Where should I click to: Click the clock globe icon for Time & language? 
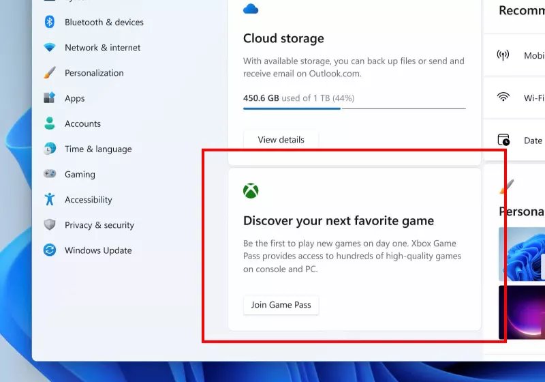point(50,149)
